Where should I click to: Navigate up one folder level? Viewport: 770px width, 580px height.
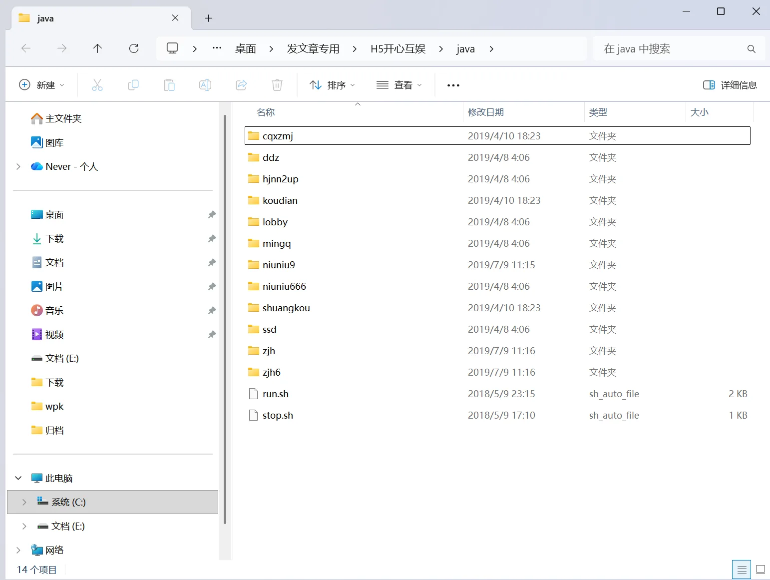[x=97, y=48]
